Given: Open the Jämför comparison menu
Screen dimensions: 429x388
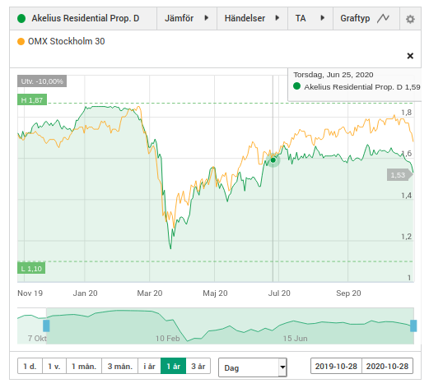Looking at the screenshot, I should coord(187,18).
